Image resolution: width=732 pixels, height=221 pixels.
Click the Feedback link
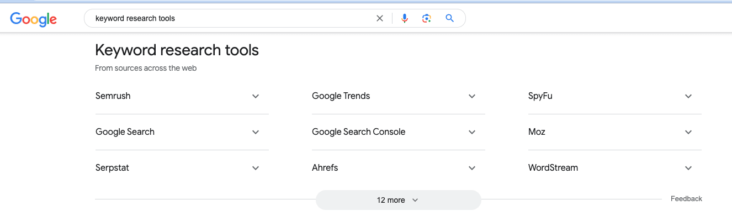tap(686, 199)
